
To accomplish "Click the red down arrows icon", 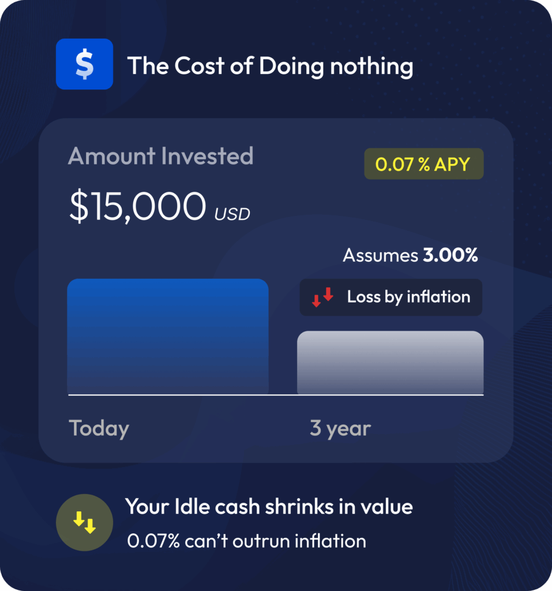I will (322, 297).
